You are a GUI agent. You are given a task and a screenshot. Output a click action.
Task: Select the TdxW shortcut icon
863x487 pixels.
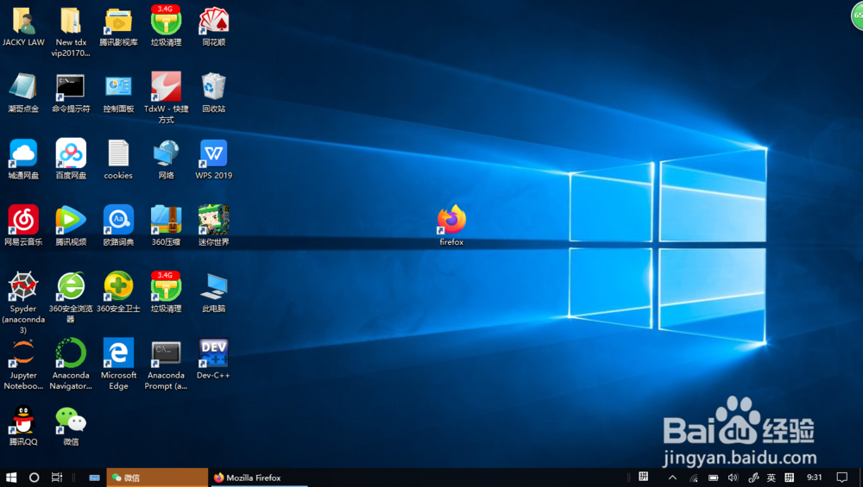tap(166, 87)
